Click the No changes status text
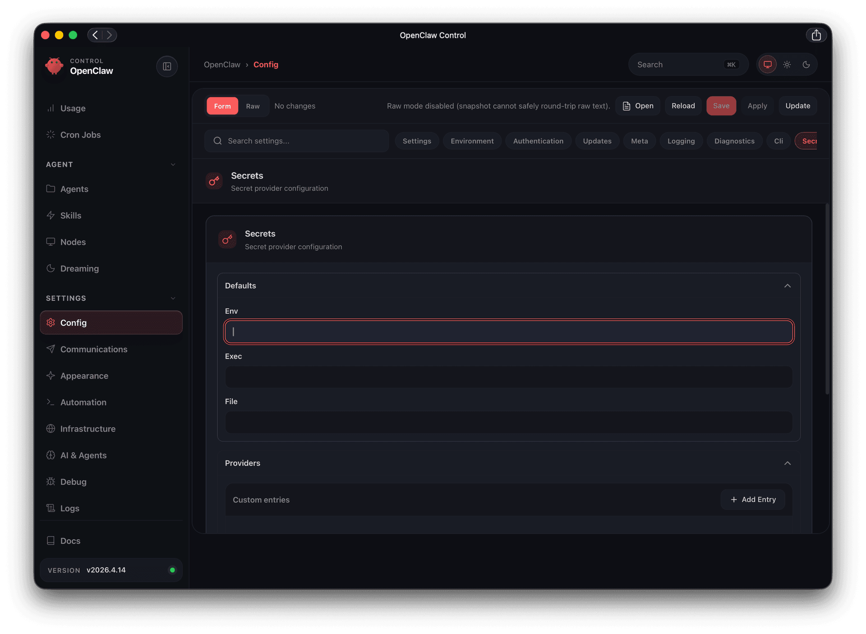This screenshot has height=634, width=866. coord(295,106)
